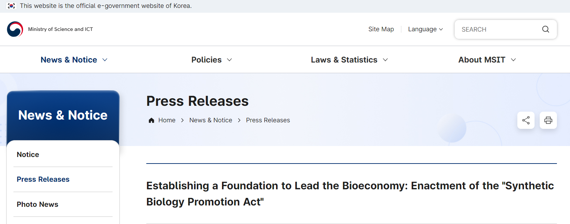Select News & Notice breadcrumb link
The width and height of the screenshot is (570, 224).
coord(211,120)
